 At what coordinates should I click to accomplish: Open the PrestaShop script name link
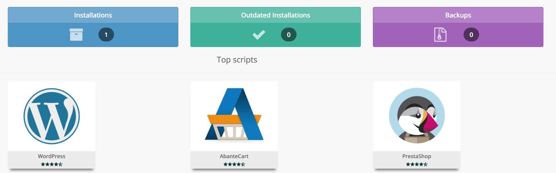(417, 156)
